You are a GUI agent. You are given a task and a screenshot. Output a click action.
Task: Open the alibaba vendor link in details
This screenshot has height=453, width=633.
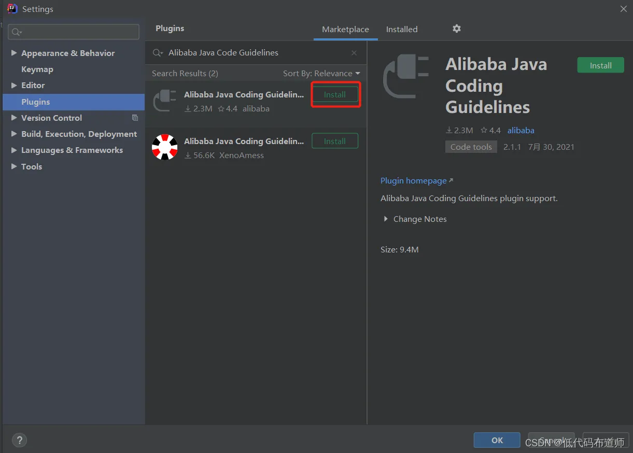tap(521, 130)
